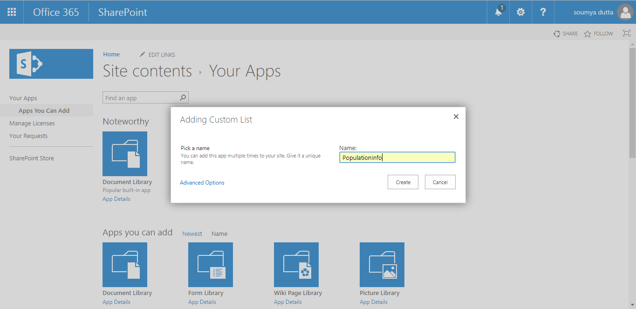636x309 pixels.
Task: Click the Create button in the dialog
Action: (x=403, y=182)
